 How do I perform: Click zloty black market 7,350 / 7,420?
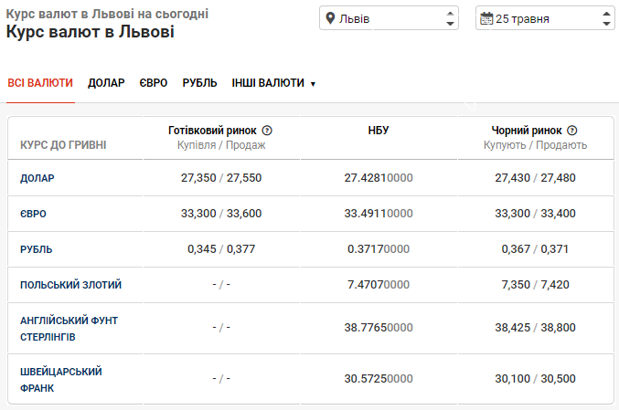pyautogui.click(x=535, y=284)
